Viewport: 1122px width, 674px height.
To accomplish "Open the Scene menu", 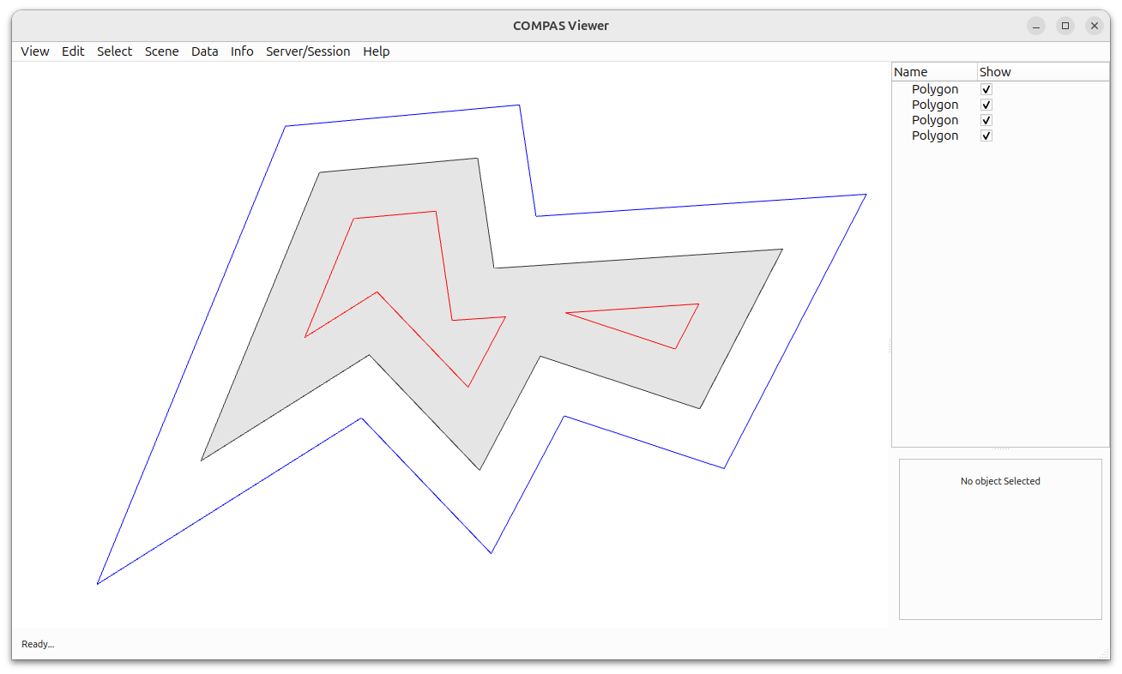I will (161, 51).
